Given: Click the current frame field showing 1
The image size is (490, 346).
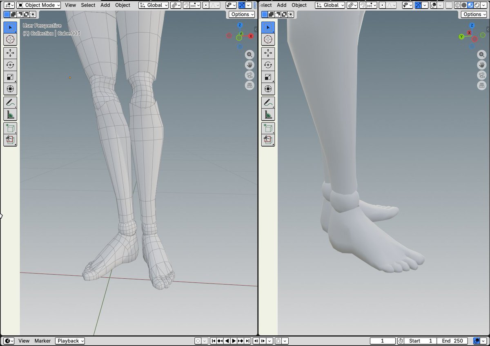Looking at the screenshot, I should (x=383, y=341).
